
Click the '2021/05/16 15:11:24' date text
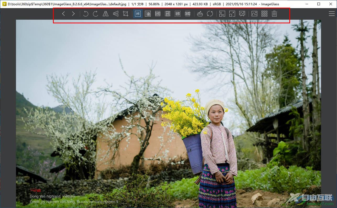tap(241, 4)
